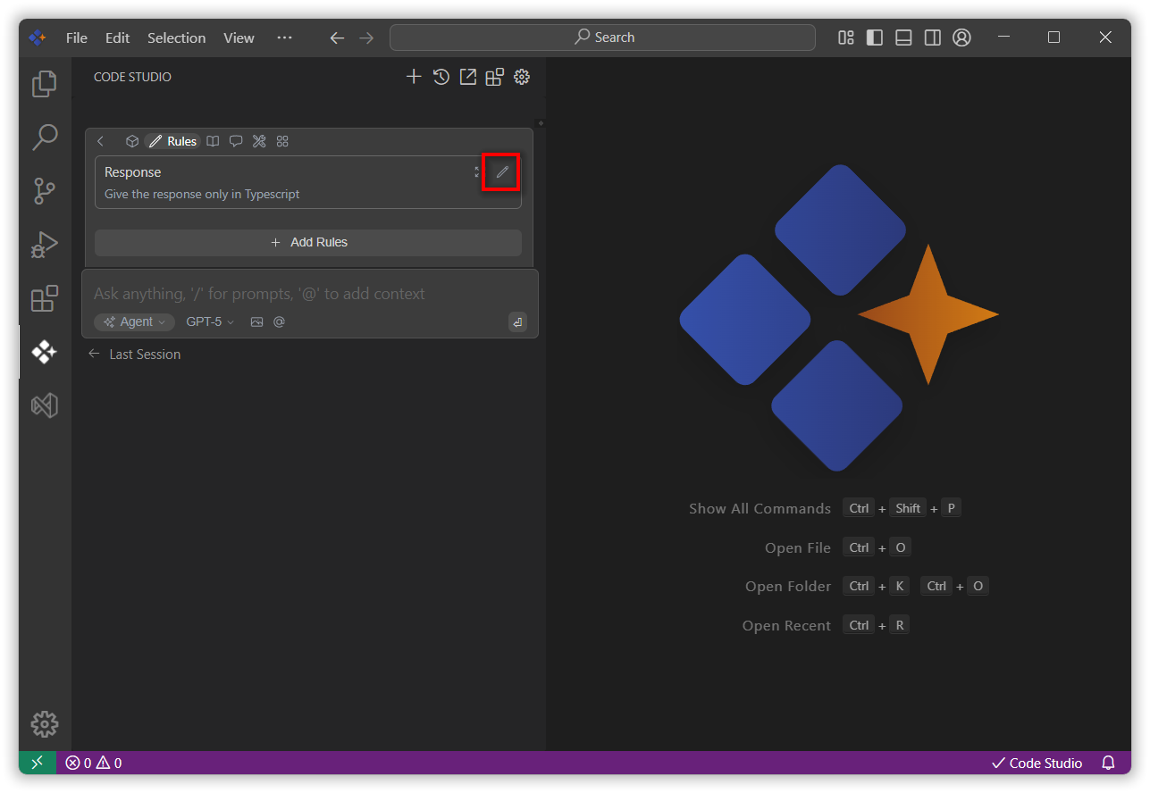The image size is (1150, 793).
Task: Toggle the bottom panel visibility
Action: pos(903,38)
